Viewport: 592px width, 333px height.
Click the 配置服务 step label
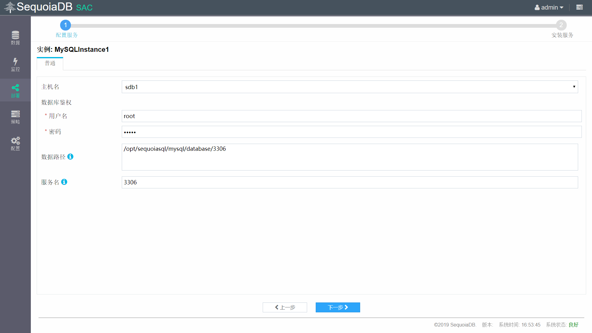pyautogui.click(x=67, y=35)
